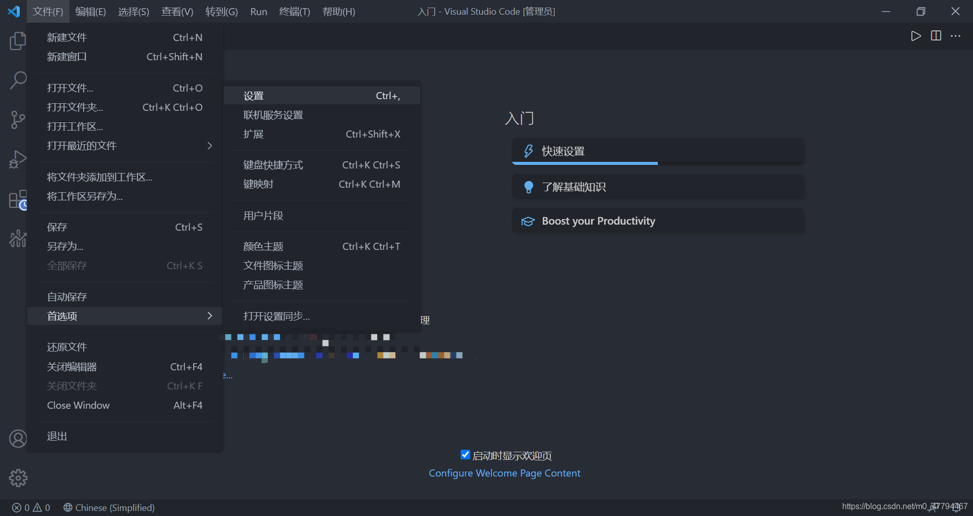This screenshot has width=973, height=516.
Task: Open the Search view icon
Action: (x=18, y=80)
